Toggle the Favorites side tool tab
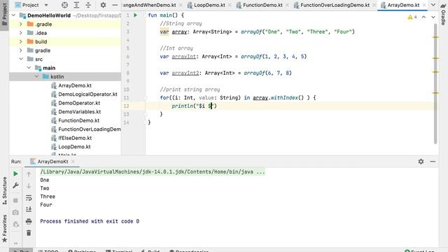 coord(5,229)
